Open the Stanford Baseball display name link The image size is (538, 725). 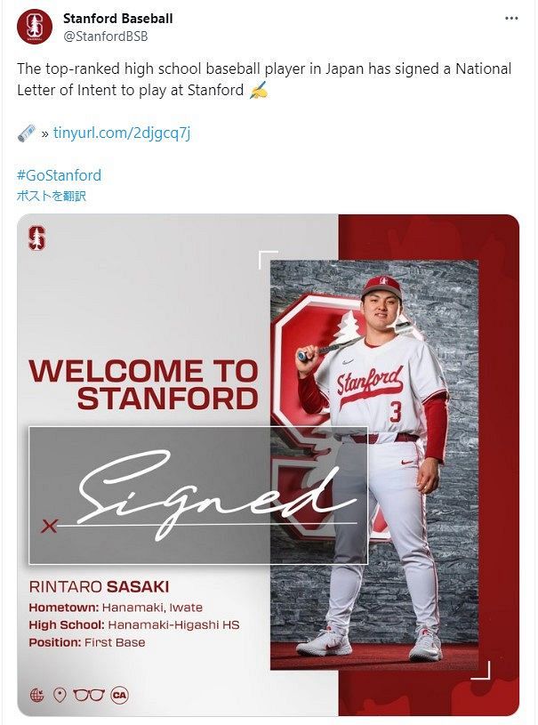tap(118, 18)
